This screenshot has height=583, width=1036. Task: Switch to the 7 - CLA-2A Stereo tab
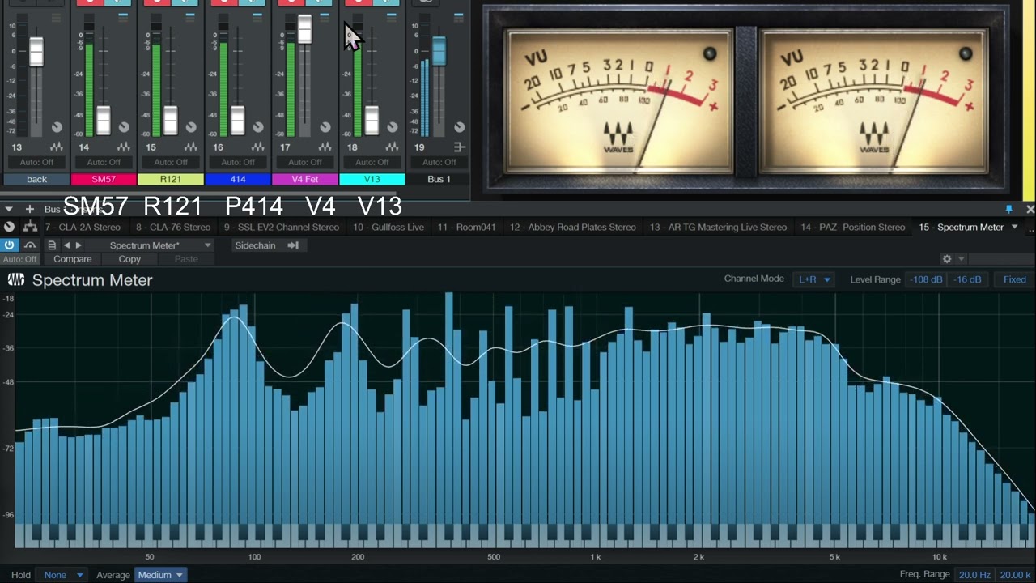[x=83, y=227]
